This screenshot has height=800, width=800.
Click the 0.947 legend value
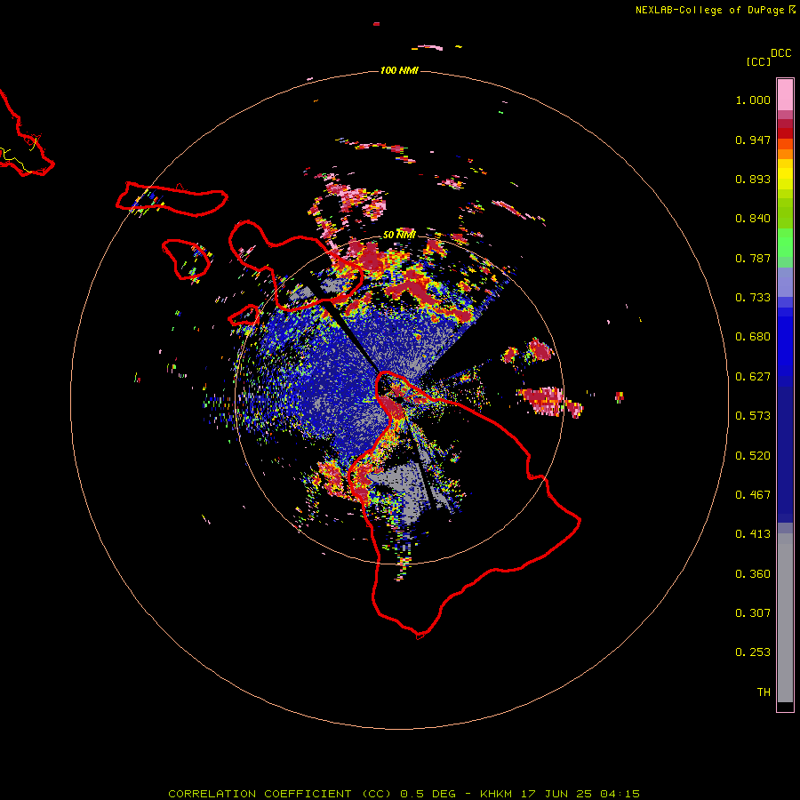coord(753,140)
